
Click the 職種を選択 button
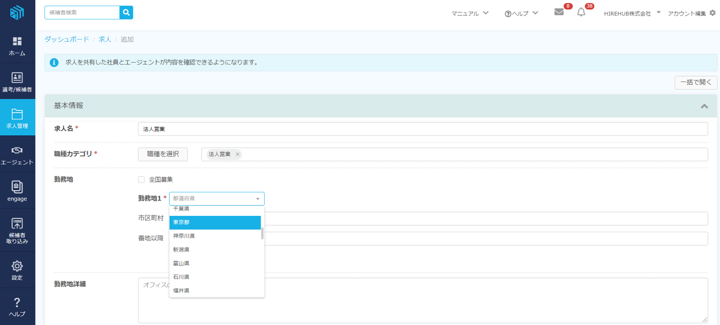coord(163,154)
